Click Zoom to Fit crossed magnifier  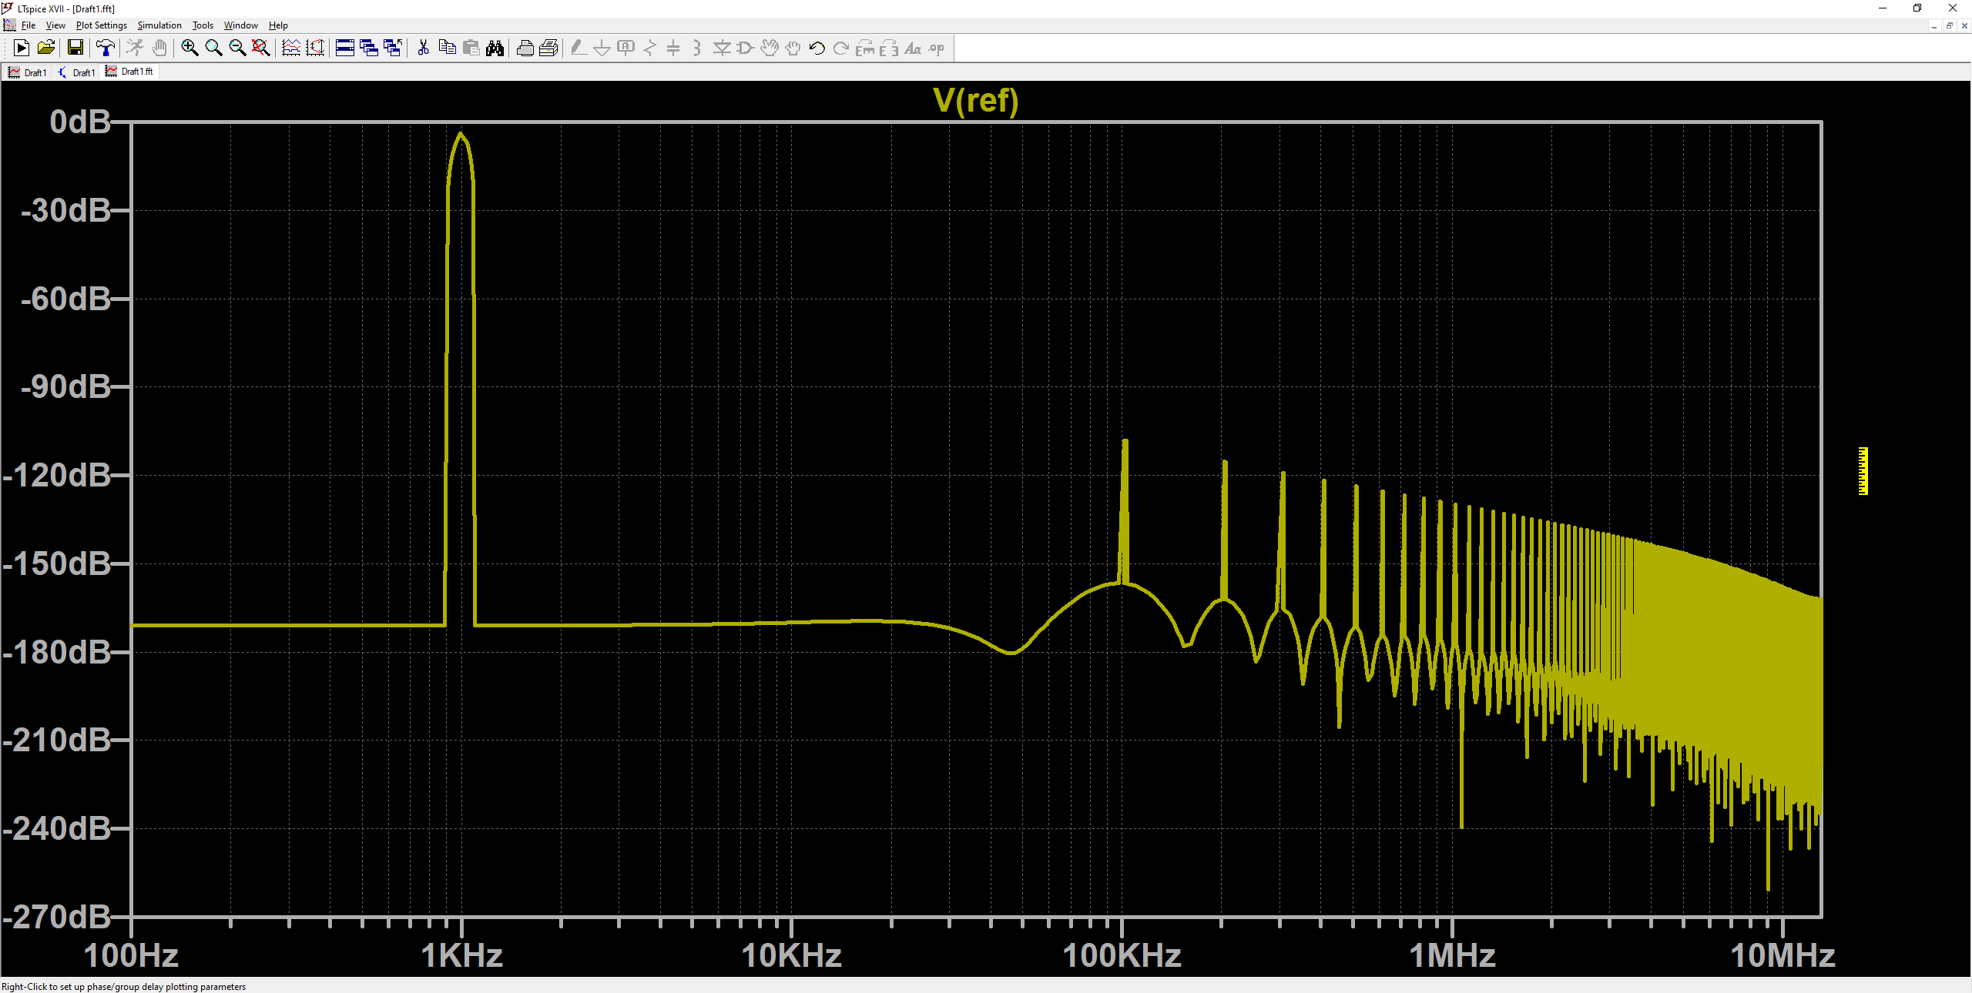tap(261, 48)
